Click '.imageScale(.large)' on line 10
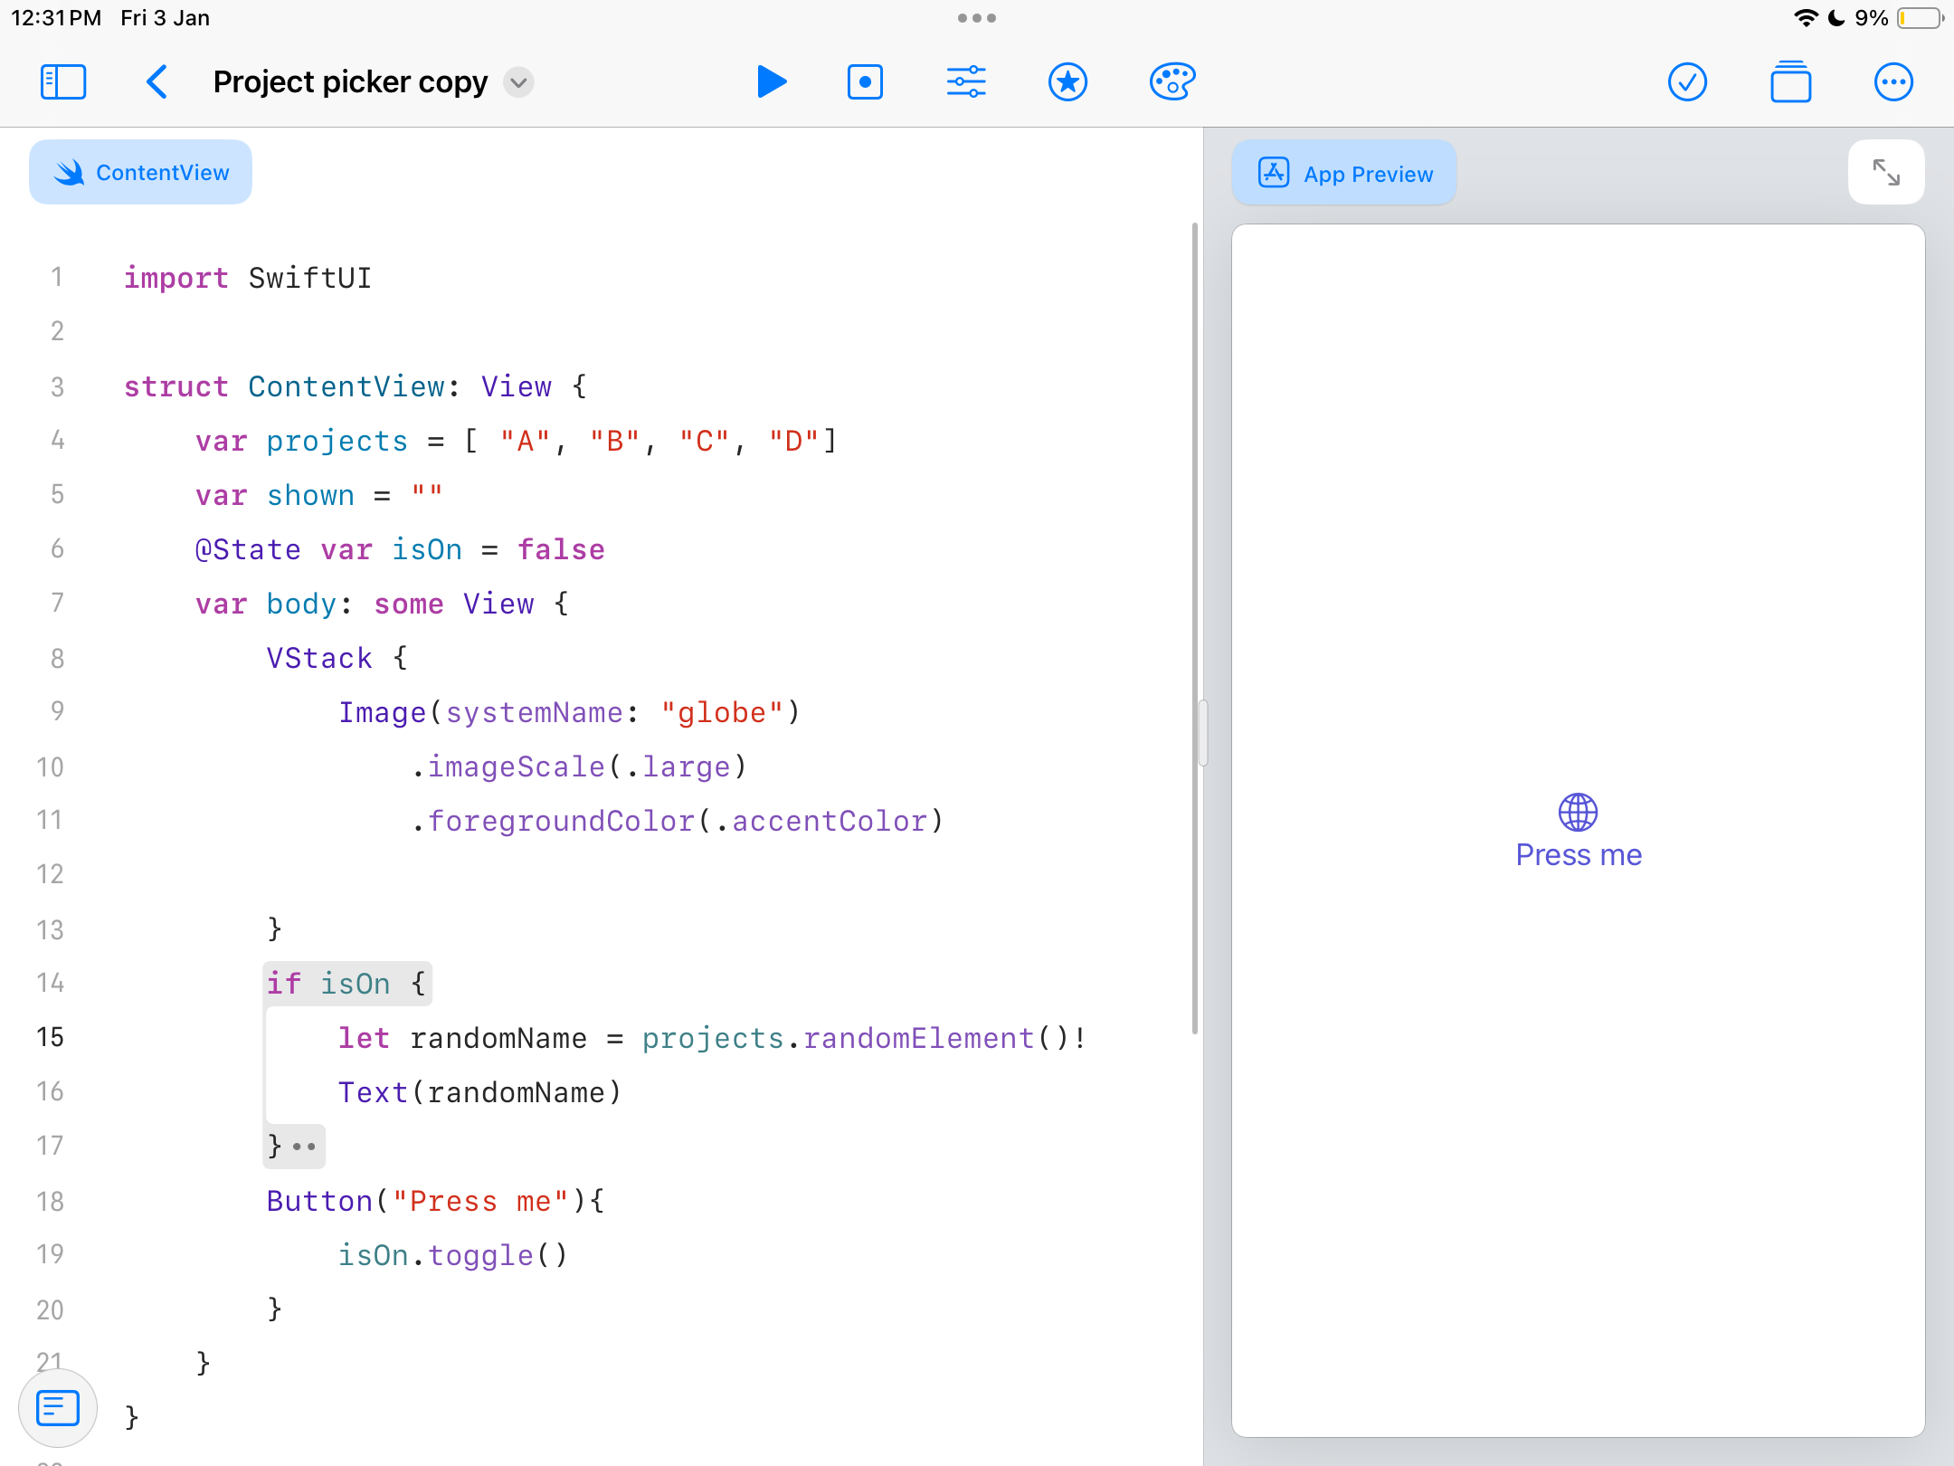This screenshot has width=1954, height=1466. pyautogui.click(x=579, y=766)
